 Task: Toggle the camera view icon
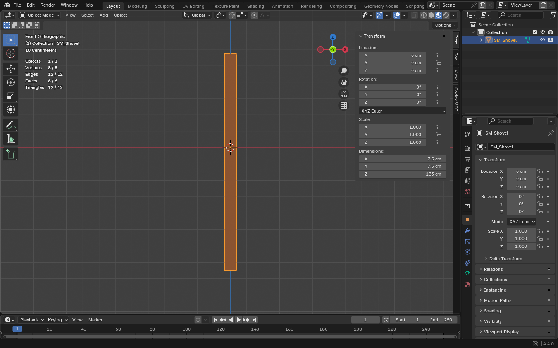(x=344, y=94)
